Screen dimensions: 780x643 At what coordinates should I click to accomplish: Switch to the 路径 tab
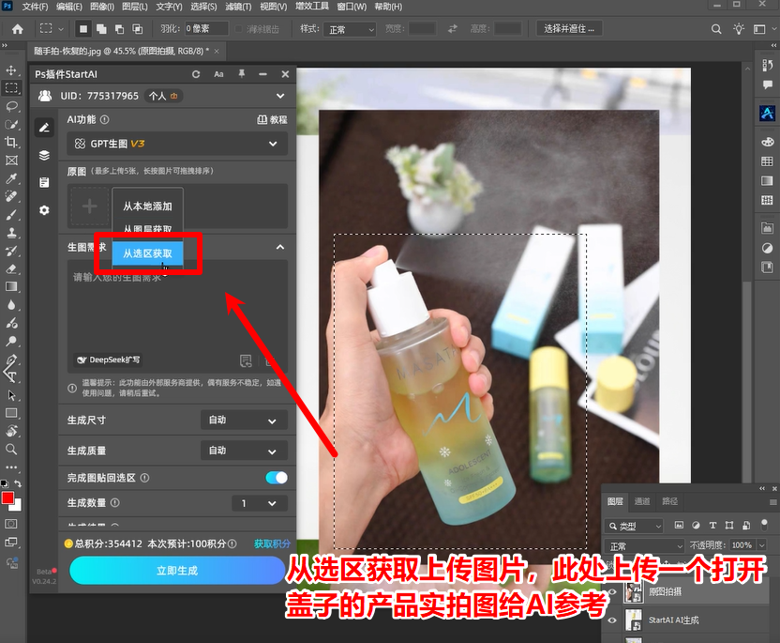669,501
